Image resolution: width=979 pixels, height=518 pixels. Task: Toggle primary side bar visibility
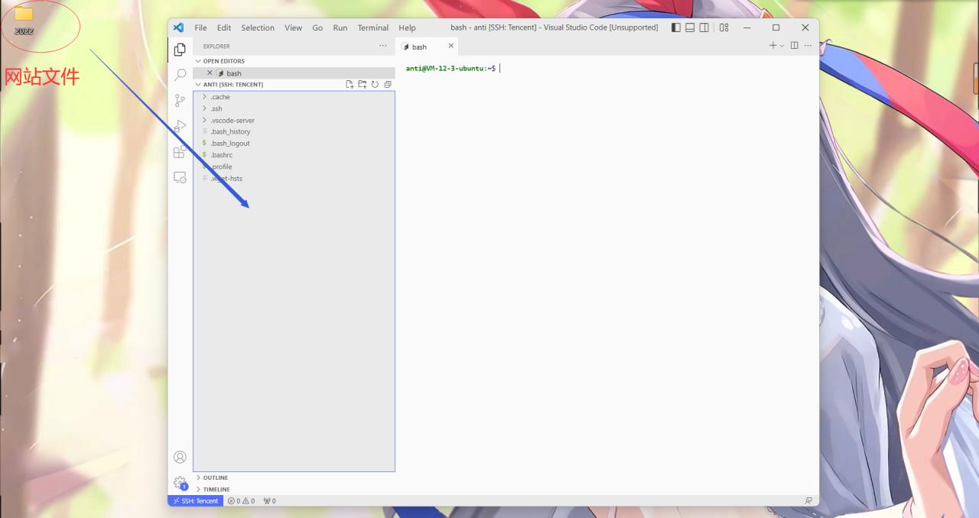pos(676,28)
